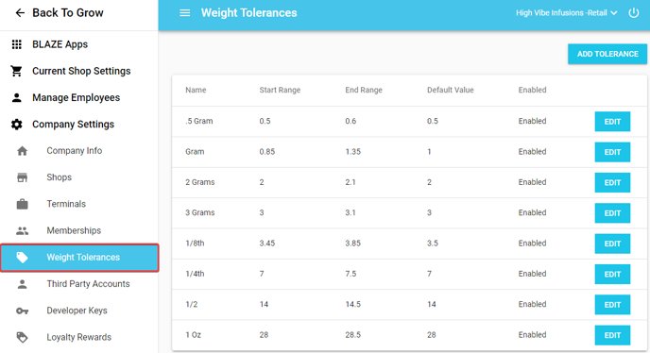This screenshot has height=353, width=650.
Task: Click start range value 0.85
Action: click(x=267, y=152)
